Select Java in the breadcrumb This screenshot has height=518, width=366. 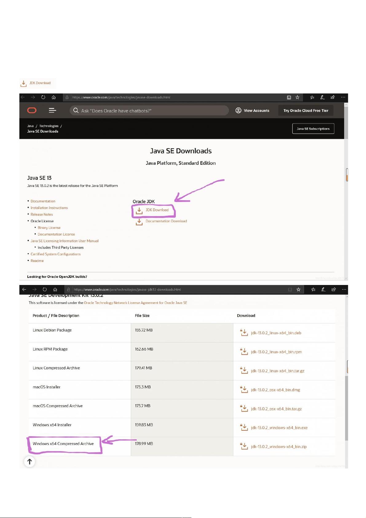[30, 126]
